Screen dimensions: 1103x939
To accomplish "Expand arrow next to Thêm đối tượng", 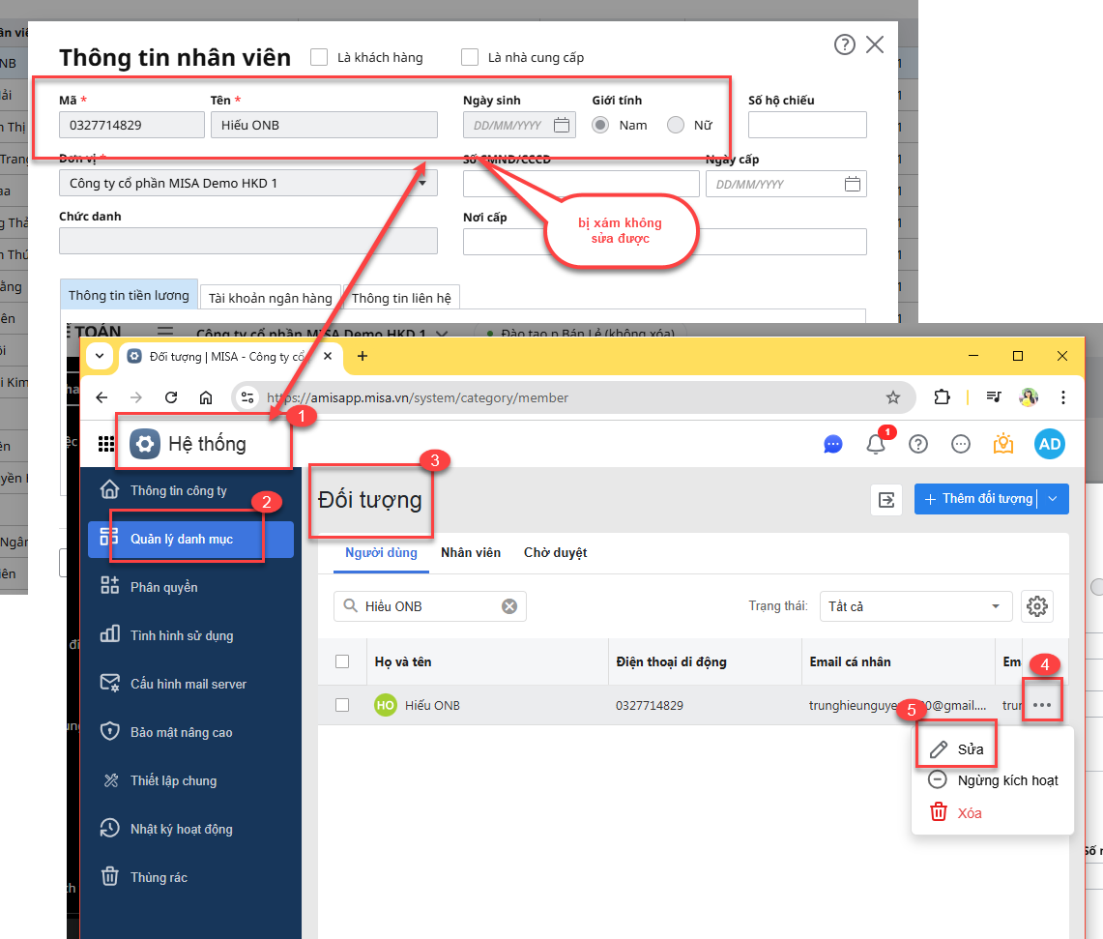I will 1054,499.
